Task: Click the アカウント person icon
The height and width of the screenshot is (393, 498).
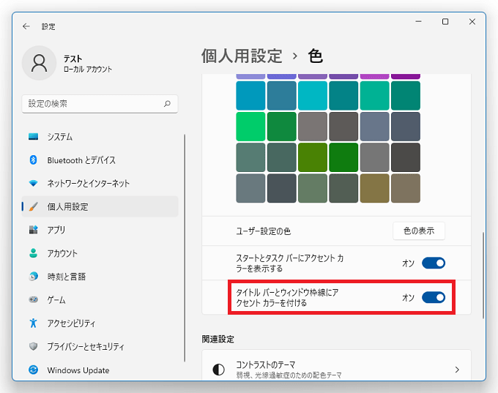Action: pos(34,253)
